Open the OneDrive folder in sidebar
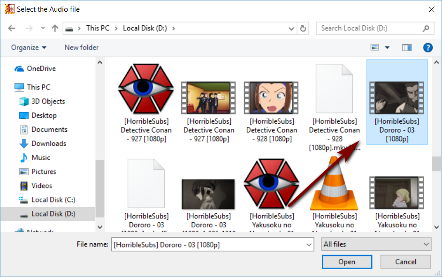The height and width of the screenshot is (277, 442). tap(41, 68)
